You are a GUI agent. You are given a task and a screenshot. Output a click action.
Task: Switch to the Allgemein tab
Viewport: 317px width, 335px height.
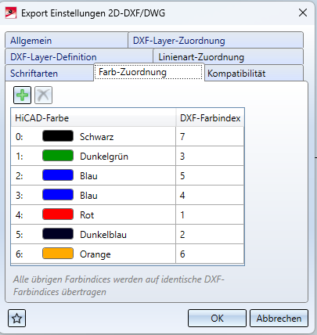click(x=67, y=41)
